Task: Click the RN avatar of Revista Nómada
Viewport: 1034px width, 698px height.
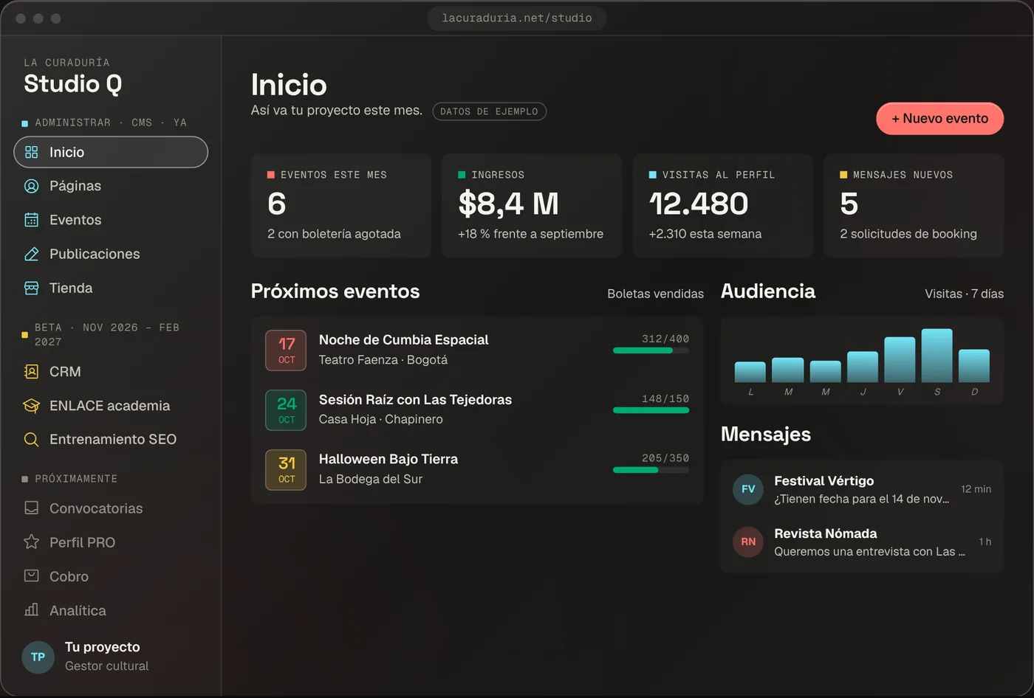Action: pos(748,542)
